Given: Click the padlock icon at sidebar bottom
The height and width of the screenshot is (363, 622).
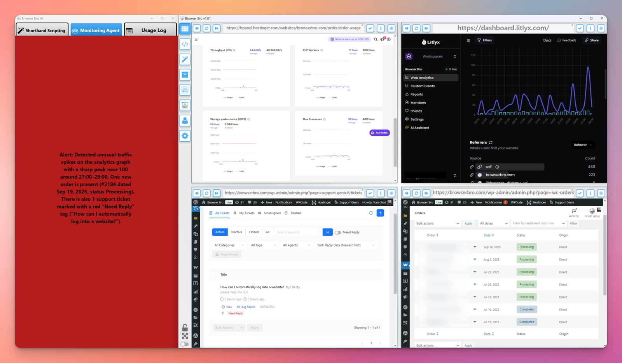Looking at the screenshot, I should click(x=185, y=327).
